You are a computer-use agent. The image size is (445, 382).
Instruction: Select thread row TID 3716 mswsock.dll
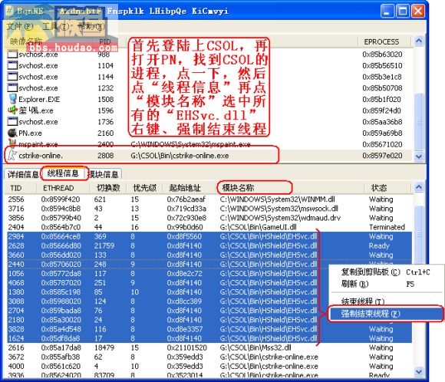tap(209, 209)
